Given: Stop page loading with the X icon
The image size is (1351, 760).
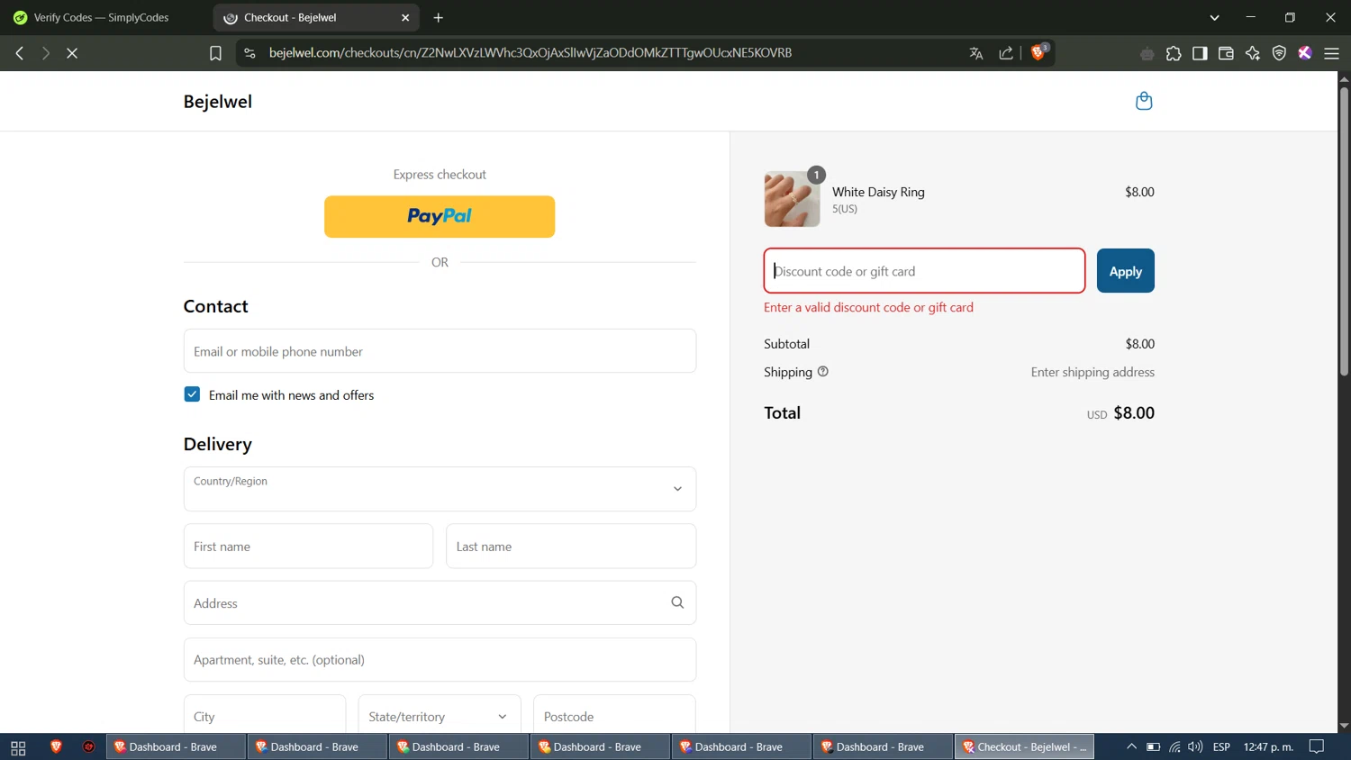Looking at the screenshot, I should pos(72,53).
